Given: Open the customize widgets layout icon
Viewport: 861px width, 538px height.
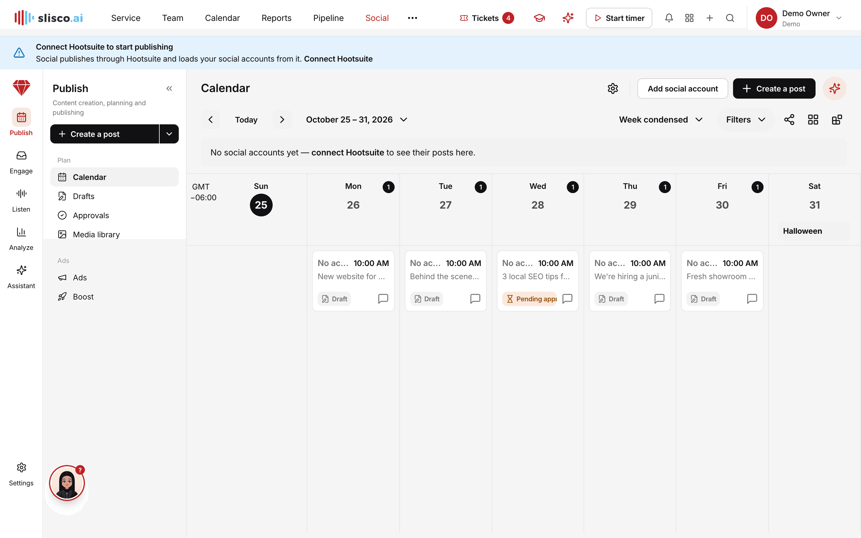Looking at the screenshot, I should click(837, 120).
